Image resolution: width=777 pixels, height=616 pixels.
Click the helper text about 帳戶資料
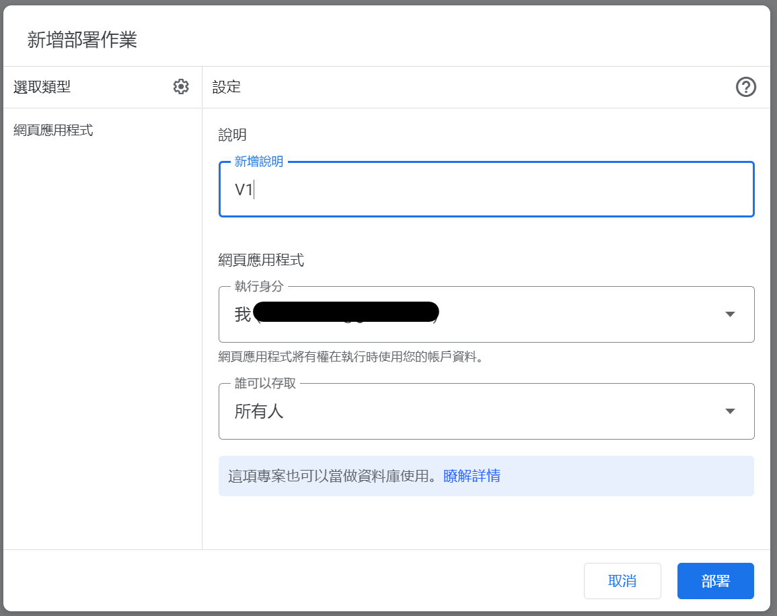(351, 357)
